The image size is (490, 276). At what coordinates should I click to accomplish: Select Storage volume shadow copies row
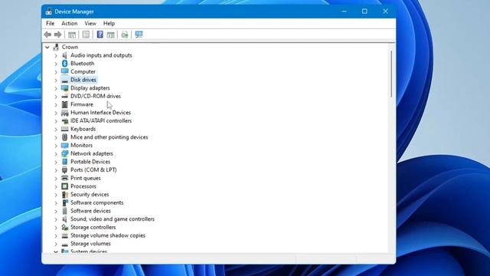108,235
